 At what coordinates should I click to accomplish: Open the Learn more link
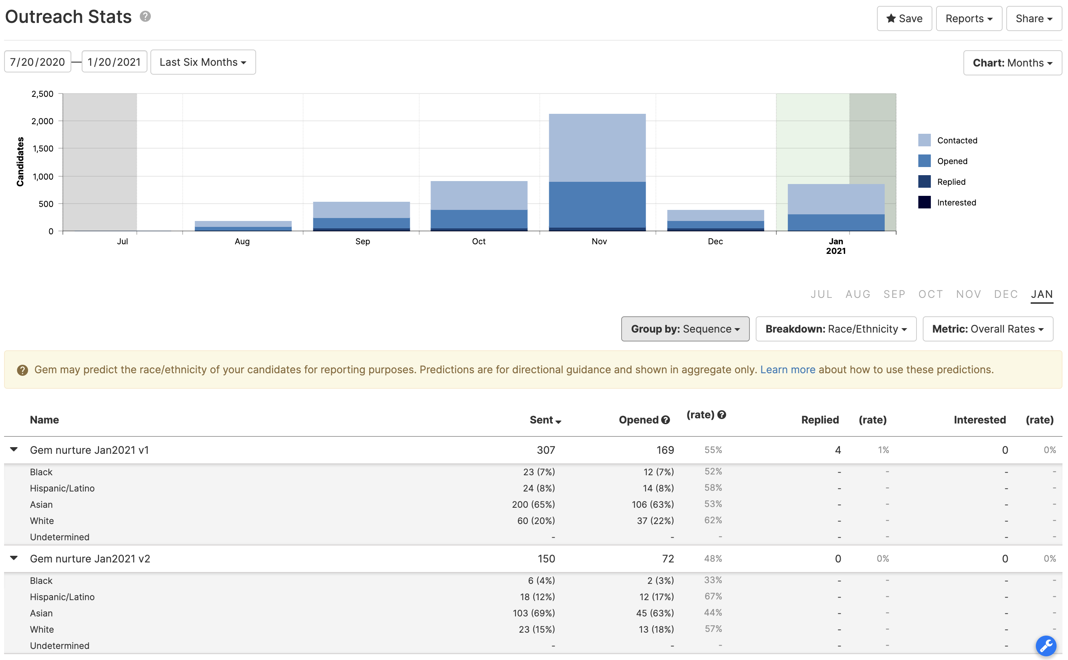788,370
